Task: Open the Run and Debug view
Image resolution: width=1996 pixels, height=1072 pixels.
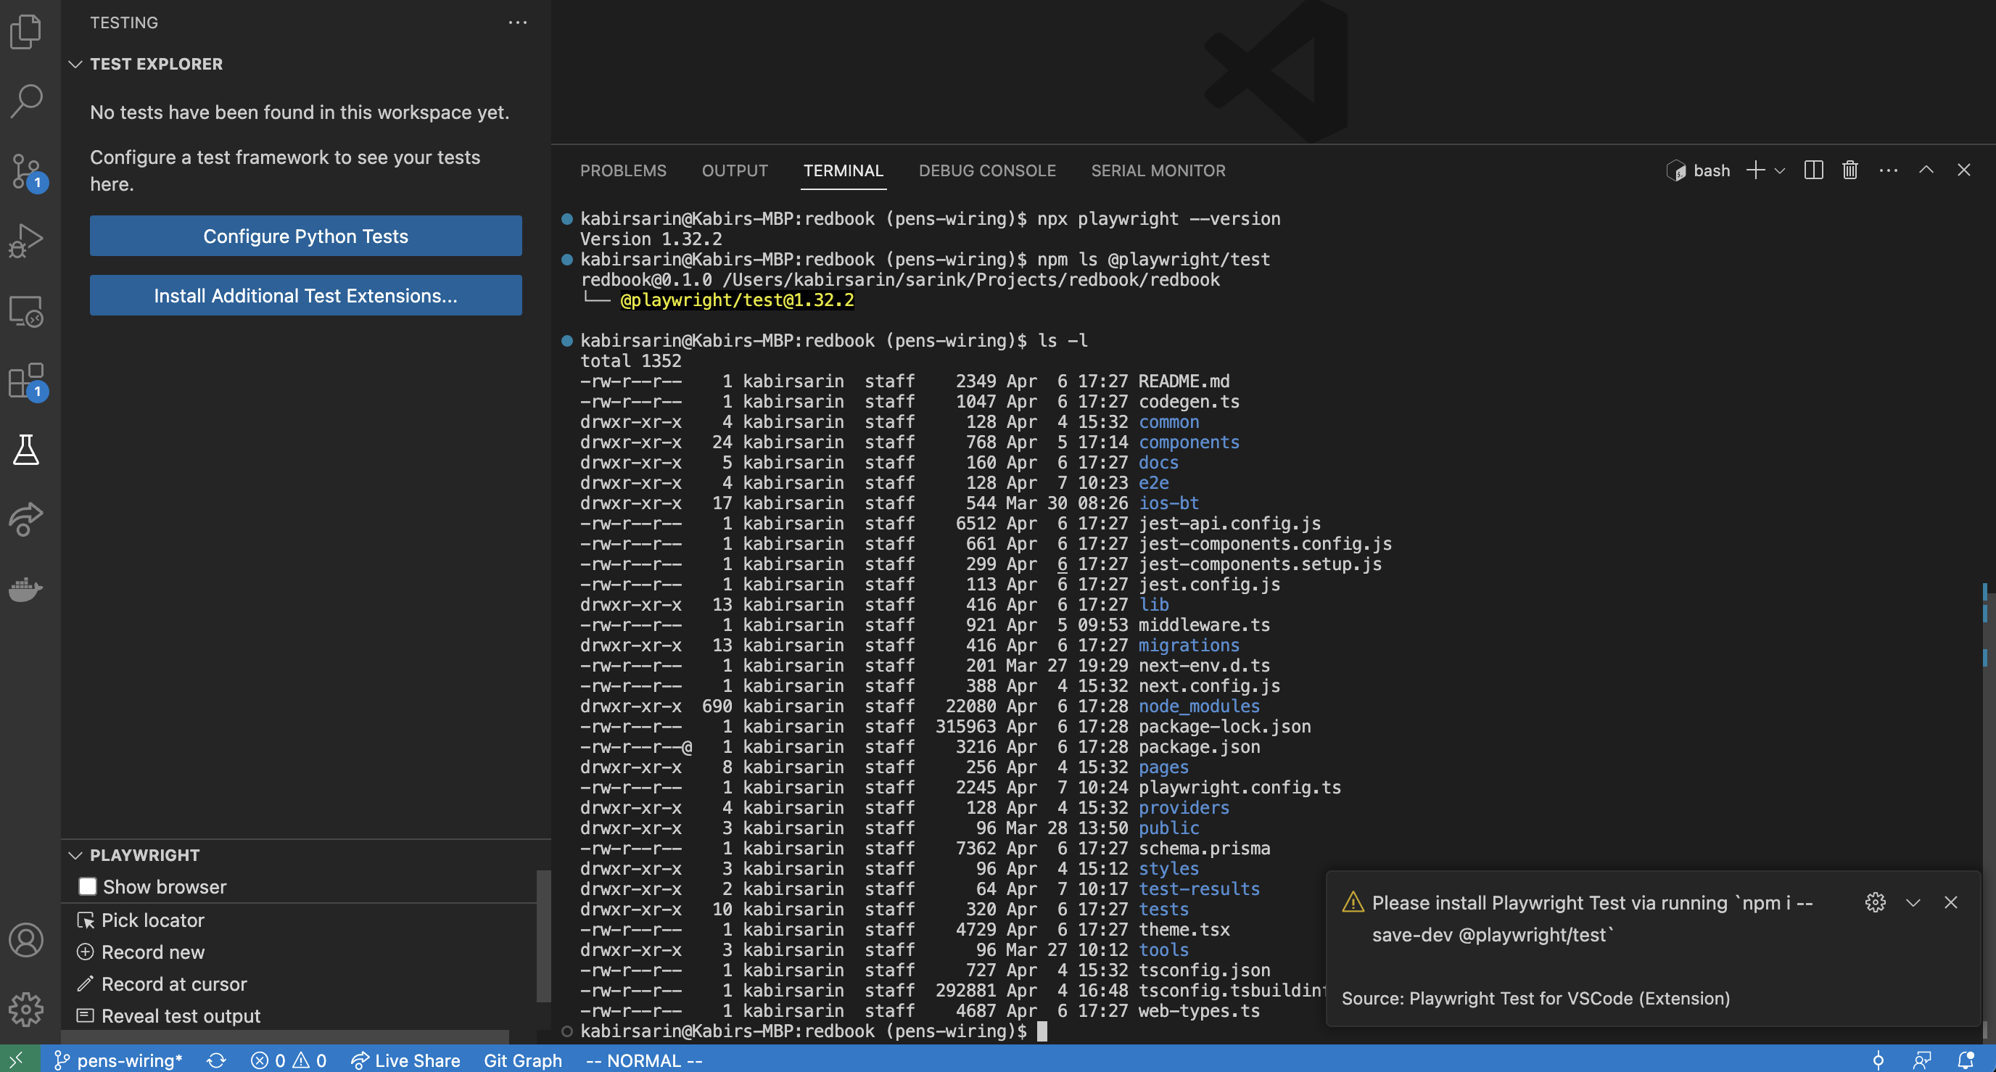Action: point(25,240)
